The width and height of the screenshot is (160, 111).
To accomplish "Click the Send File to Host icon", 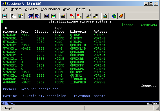I will pyautogui.click(x=30, y=16).
